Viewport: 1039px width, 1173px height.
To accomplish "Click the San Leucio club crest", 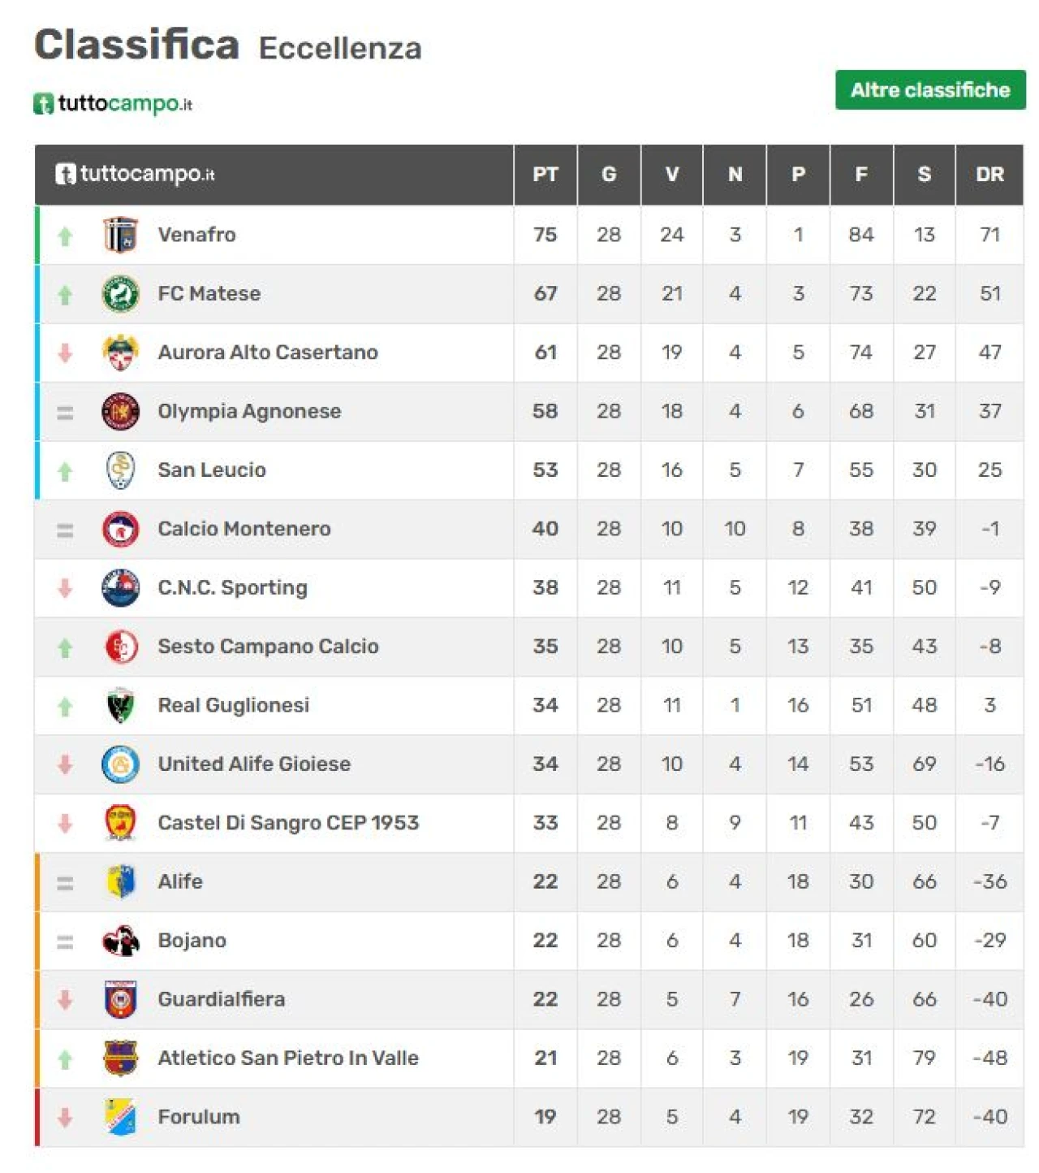I will (121, 470).
